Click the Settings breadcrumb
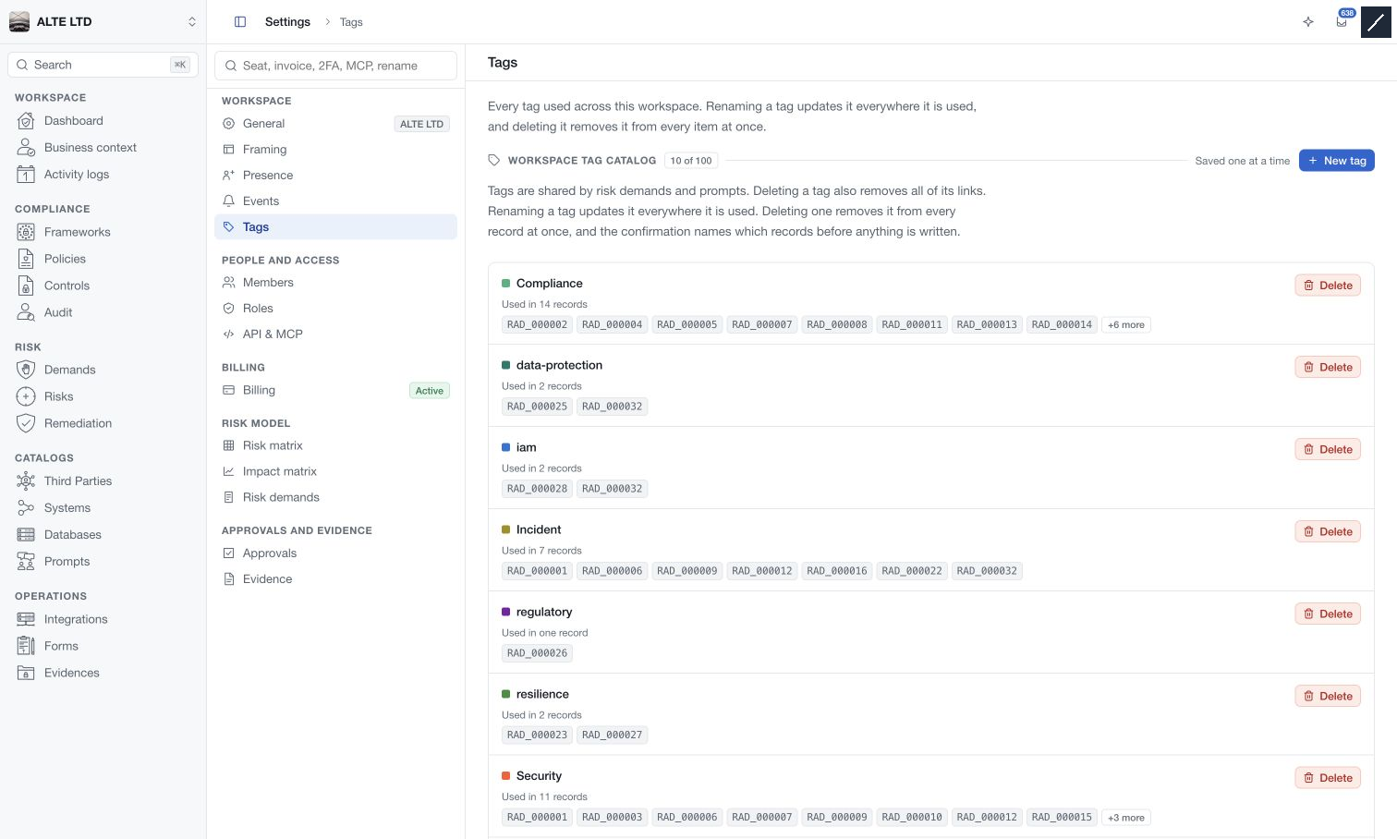The image size is (1397, 839). (x=287, y=22)
